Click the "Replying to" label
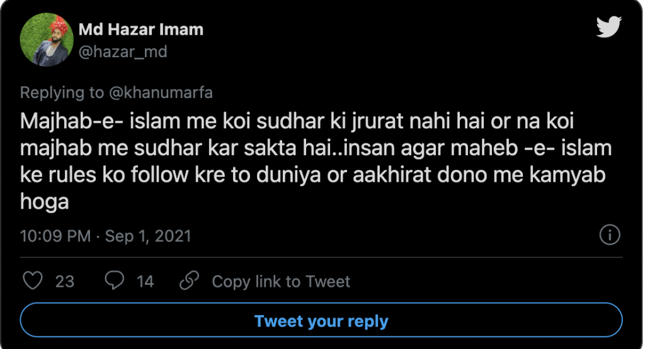This screenshot has height=349, width=645. (62, 93)
